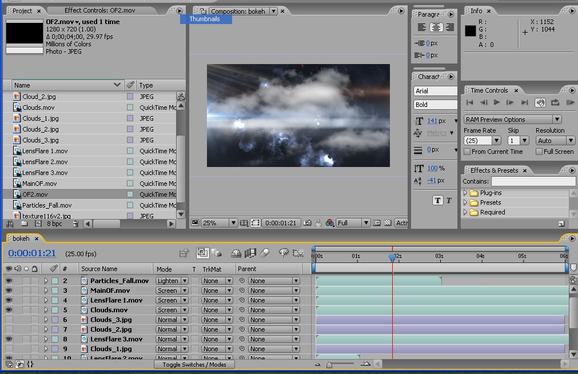Image resolution: width=578 pixels, height=374 pixels.
Task: Click the trash delete icon in Project panel
Action: point(75,224)
